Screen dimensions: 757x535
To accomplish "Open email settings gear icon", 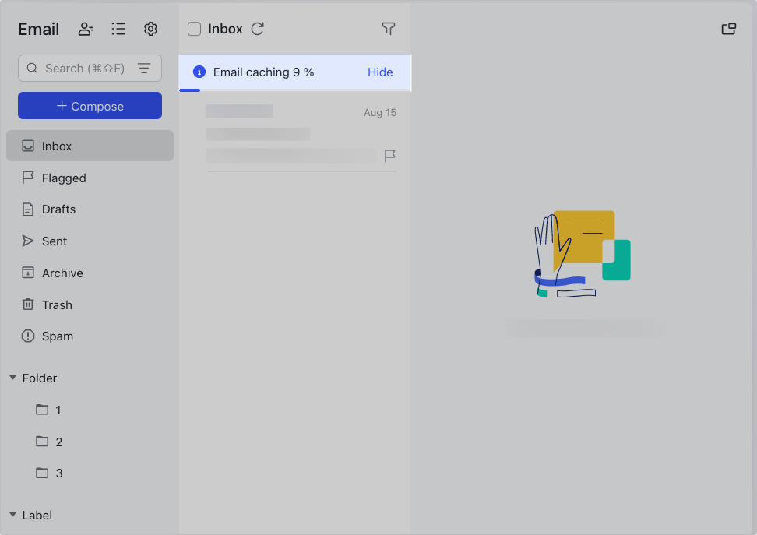I will pos(150,29).
